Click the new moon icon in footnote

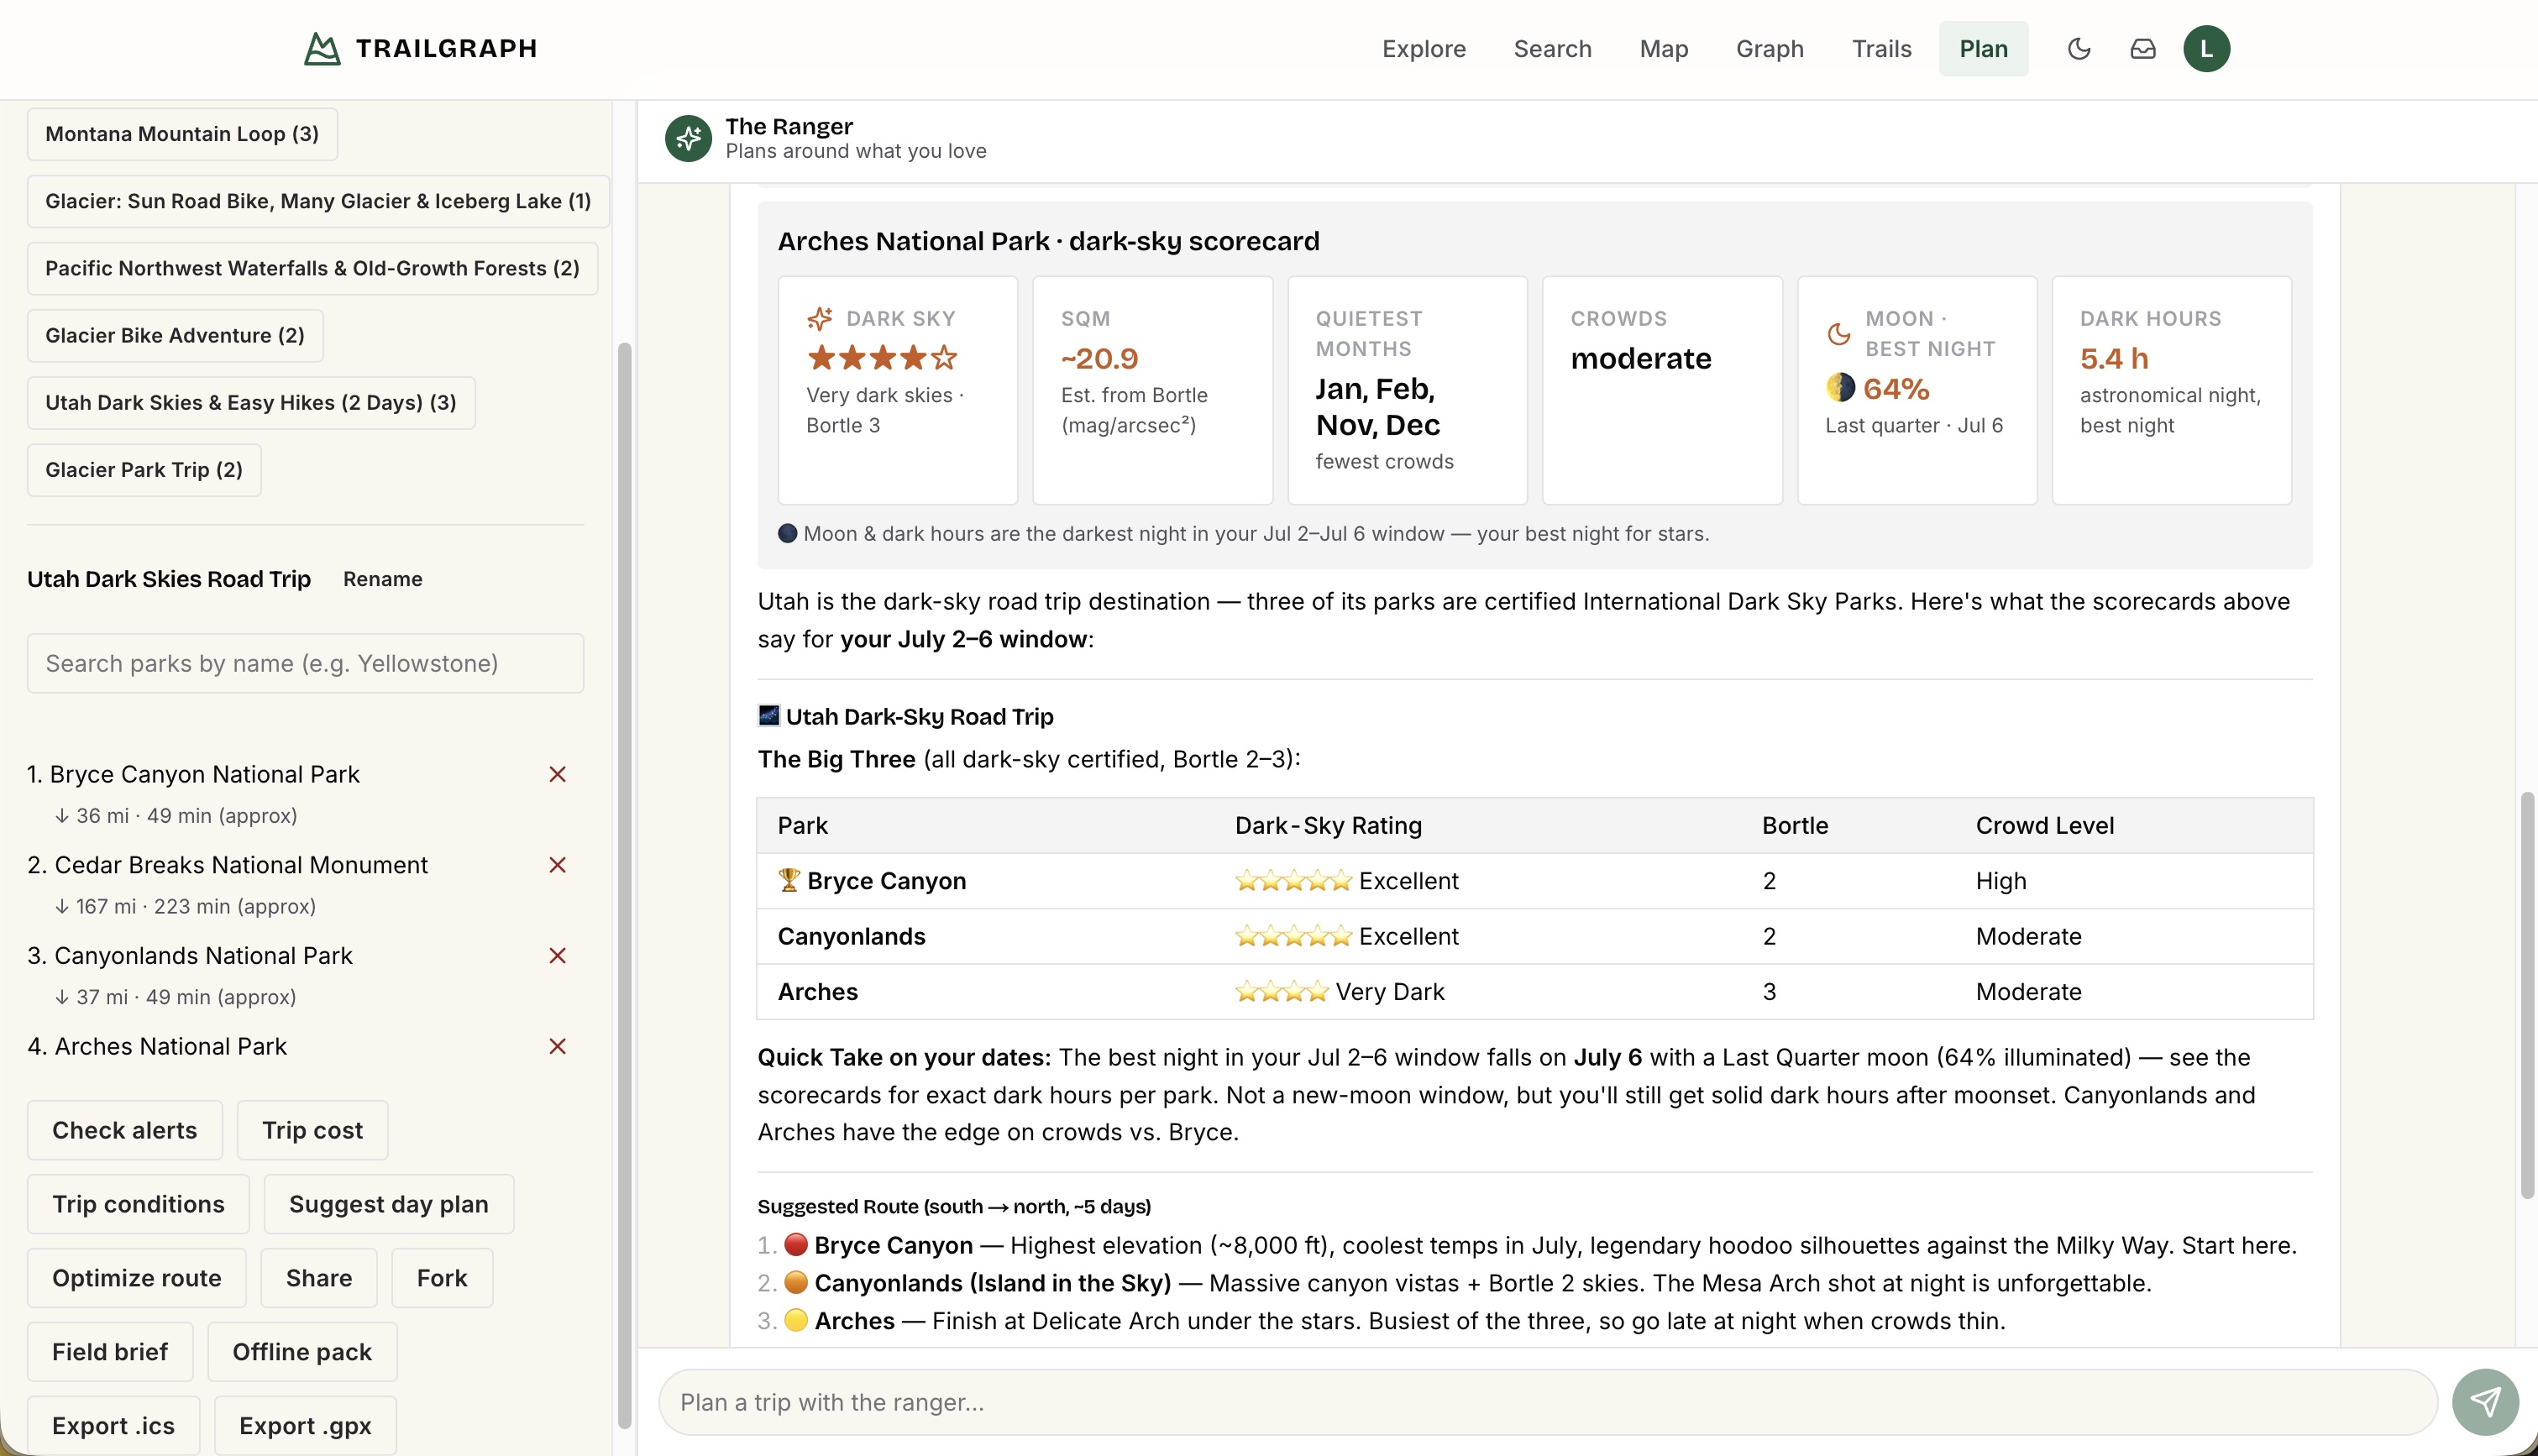788,533
